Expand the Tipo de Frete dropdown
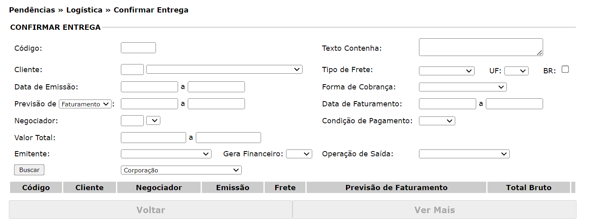589x224 pixels. coord(446,71)
